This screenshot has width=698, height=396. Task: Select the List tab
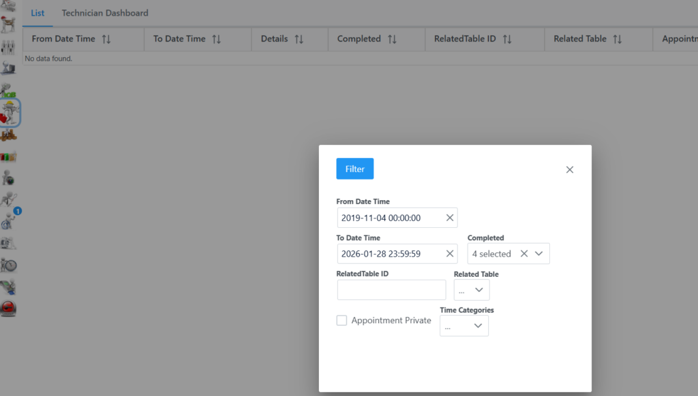[37, 13]
